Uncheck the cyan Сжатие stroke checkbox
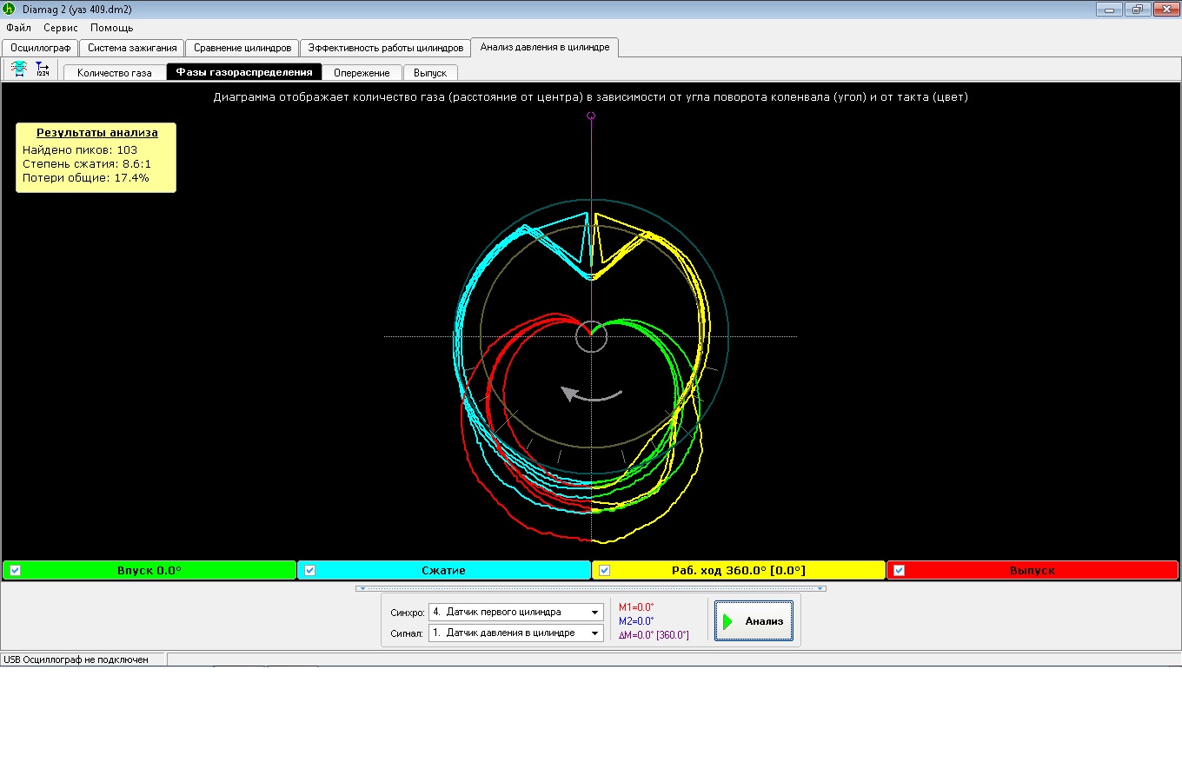 pyautogui.click(x=310, y=571)
